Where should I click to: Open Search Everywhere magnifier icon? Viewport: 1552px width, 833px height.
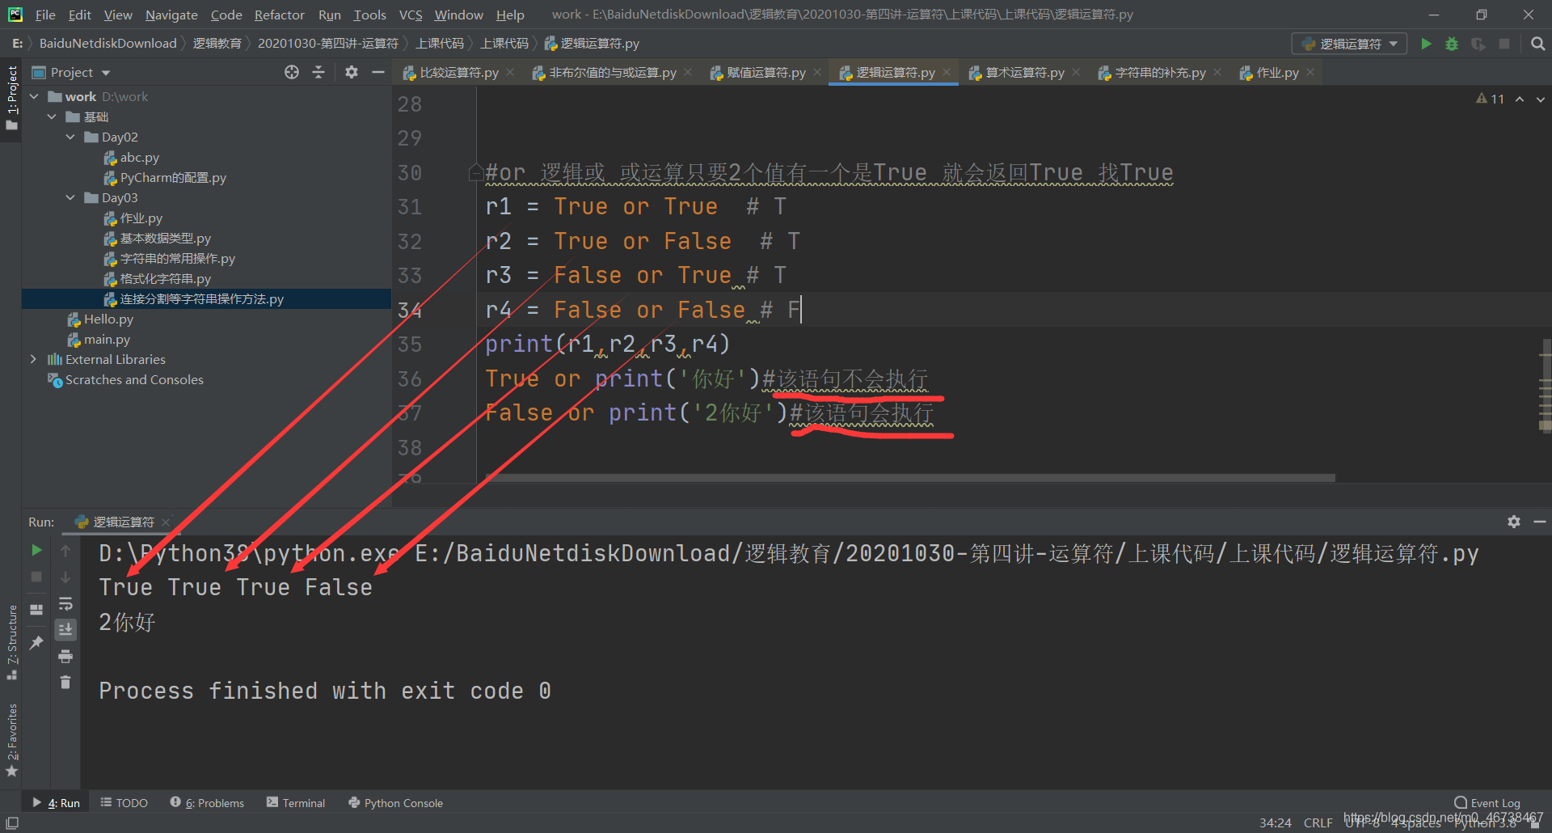(1537, 44)
